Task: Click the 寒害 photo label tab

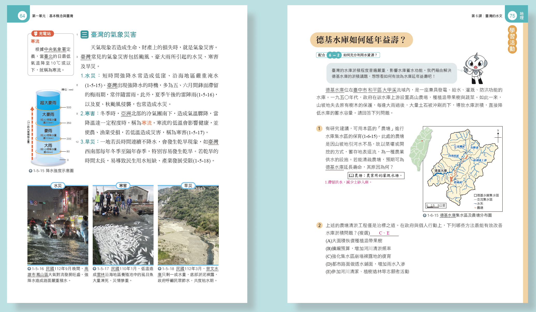Action: coord(123,186)
